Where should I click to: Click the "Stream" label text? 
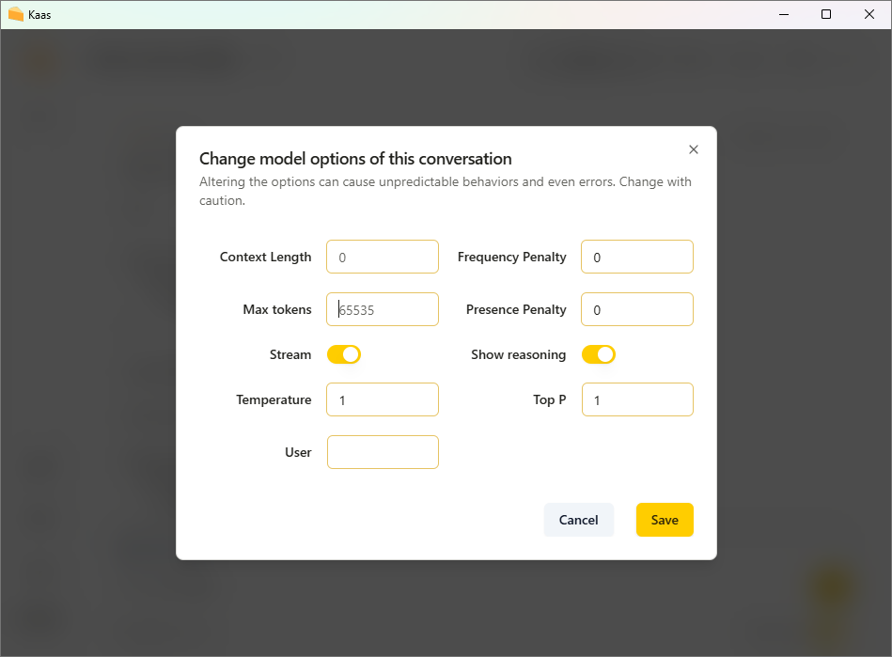[290, 354]
